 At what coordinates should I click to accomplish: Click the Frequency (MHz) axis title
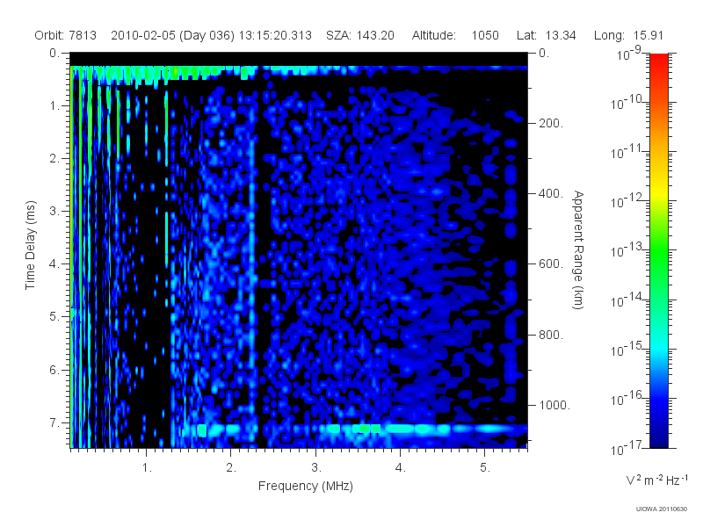[305, 486]
